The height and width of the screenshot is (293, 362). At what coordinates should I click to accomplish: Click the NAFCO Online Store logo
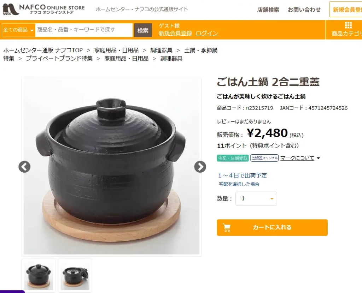(43, 10)
